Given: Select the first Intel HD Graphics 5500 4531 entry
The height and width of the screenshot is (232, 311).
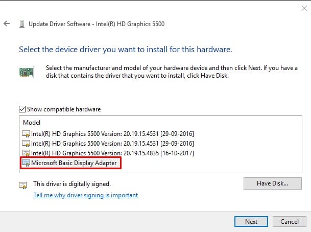Looking at the screenshot, I should click(108, 134).
